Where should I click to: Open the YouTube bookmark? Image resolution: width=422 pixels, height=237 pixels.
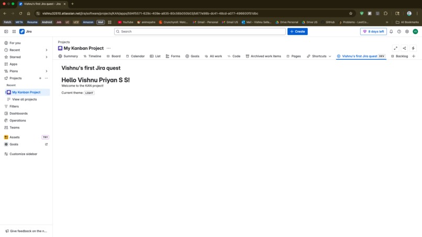pos(126,22)
